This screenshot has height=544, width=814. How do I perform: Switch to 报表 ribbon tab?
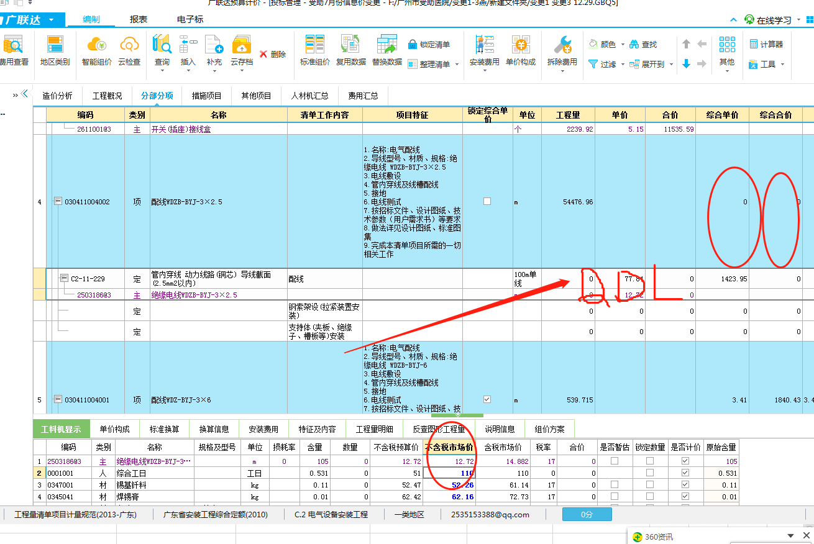coord(139,19)
